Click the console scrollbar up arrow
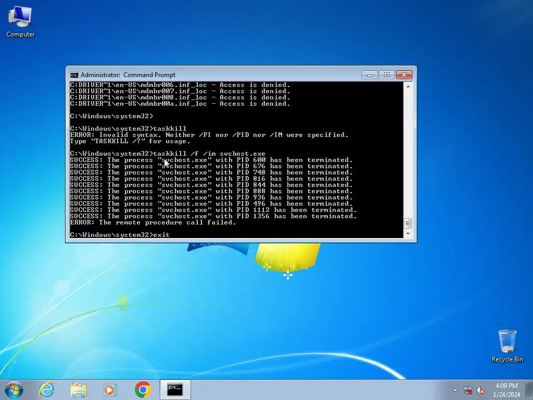The height and width of the screenshot is (400, 533). (408, 86)
